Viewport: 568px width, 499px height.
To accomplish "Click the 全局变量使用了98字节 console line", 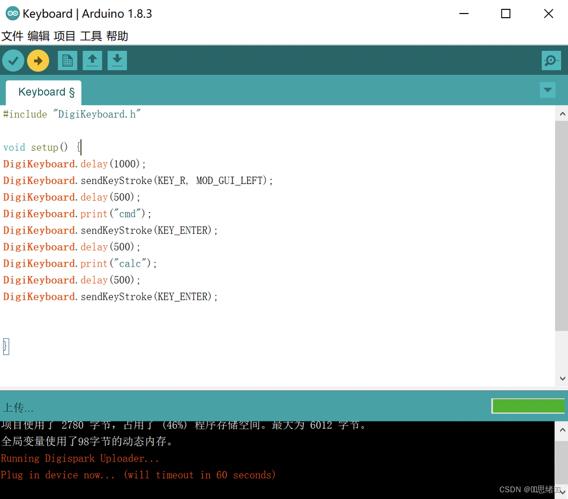I will tap(87, 441).
